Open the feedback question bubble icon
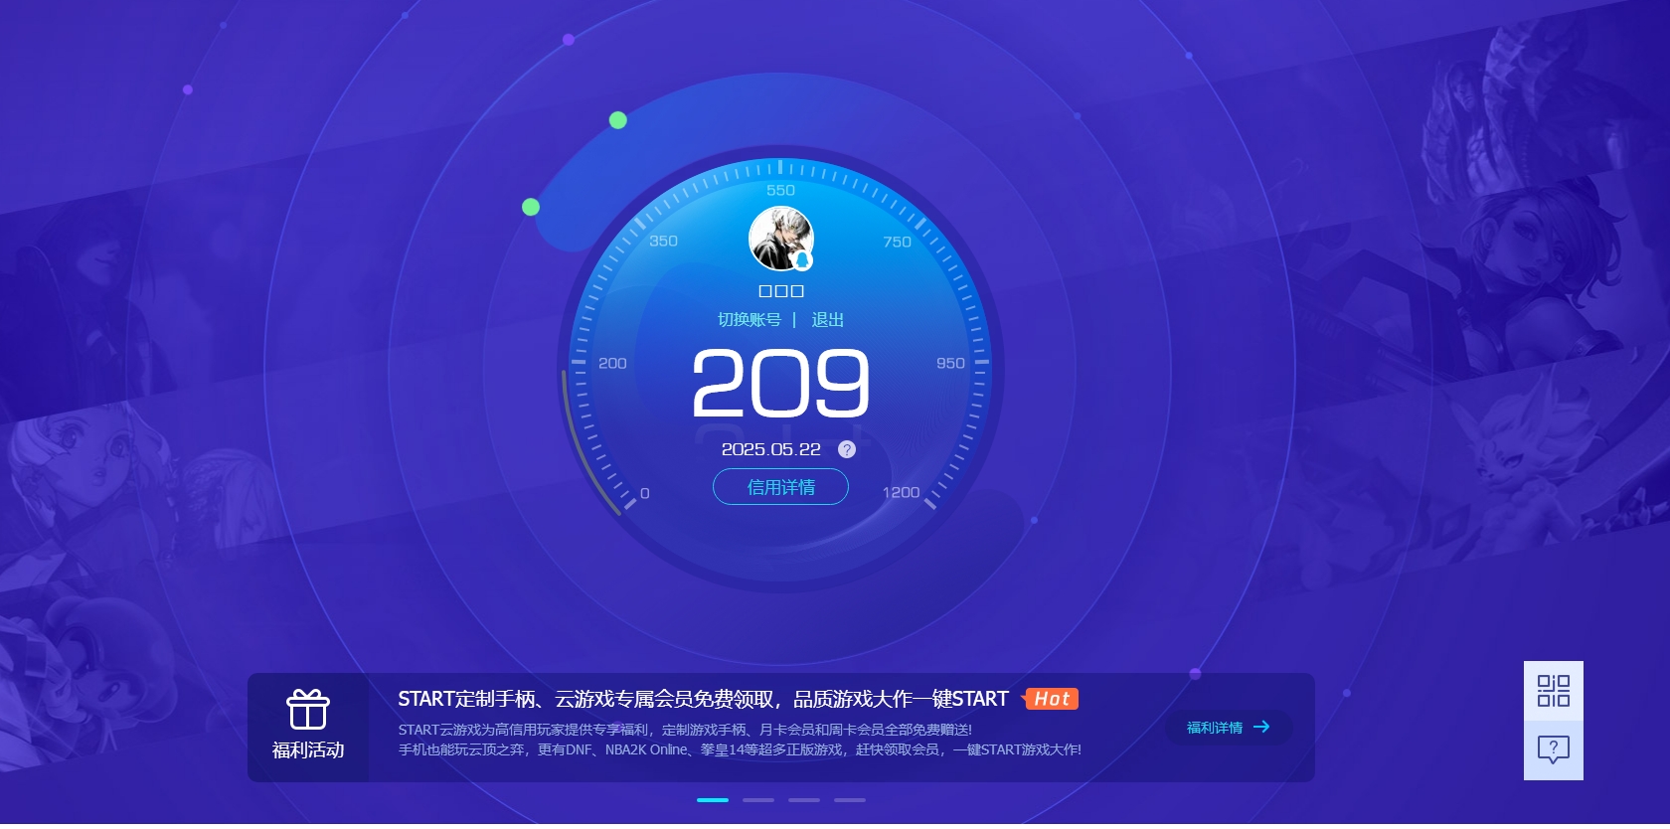This screenshot has height=829, width=1670. coord(1553,750)
